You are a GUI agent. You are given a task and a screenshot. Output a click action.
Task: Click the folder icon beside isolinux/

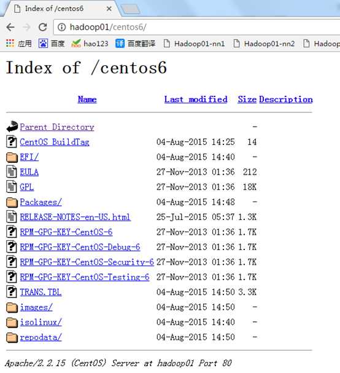pos(12,323)
